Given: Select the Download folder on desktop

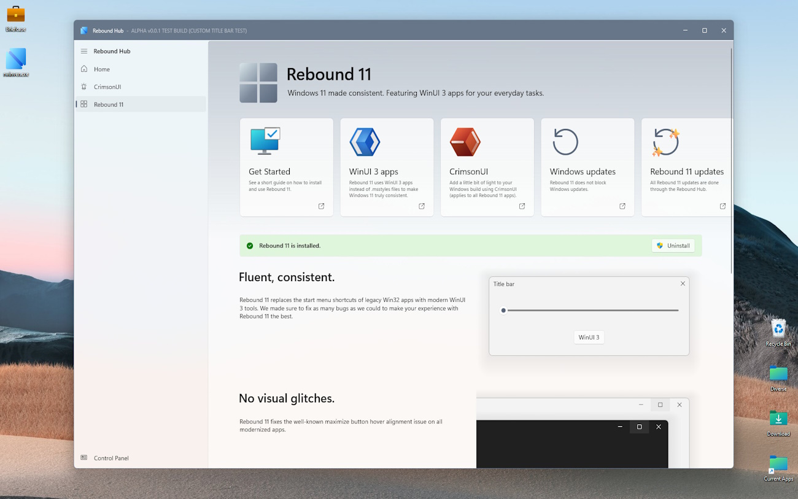Looking at the screenshot, I should (x=778, y=423).
